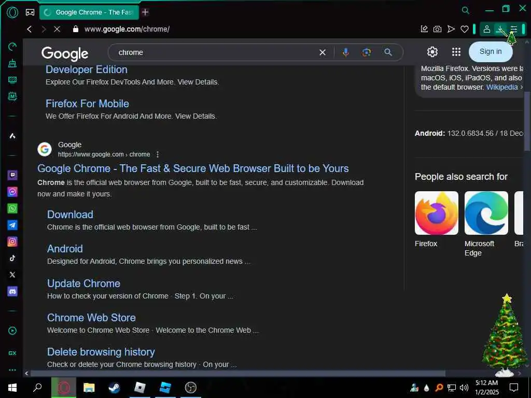Open the RAM Limiter chip icon
The width and height of the screenshot is (531, 398).
12,96
